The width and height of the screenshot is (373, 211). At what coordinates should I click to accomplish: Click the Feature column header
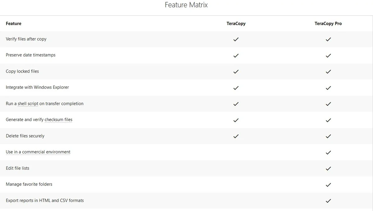(x=14, y=24)
